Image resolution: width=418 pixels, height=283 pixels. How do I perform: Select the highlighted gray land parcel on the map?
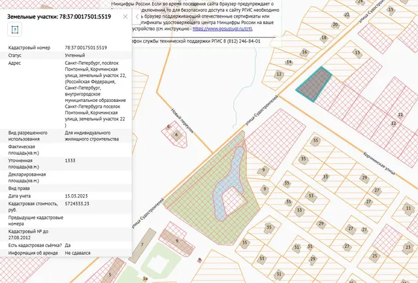tap(315, 84)
